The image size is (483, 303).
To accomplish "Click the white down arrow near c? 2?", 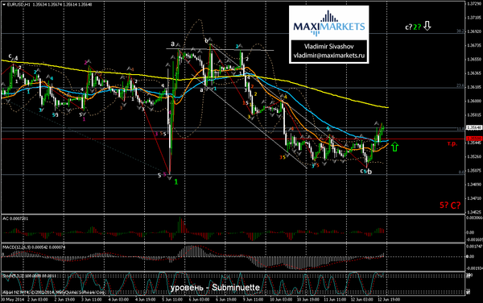I will [427, 27].
